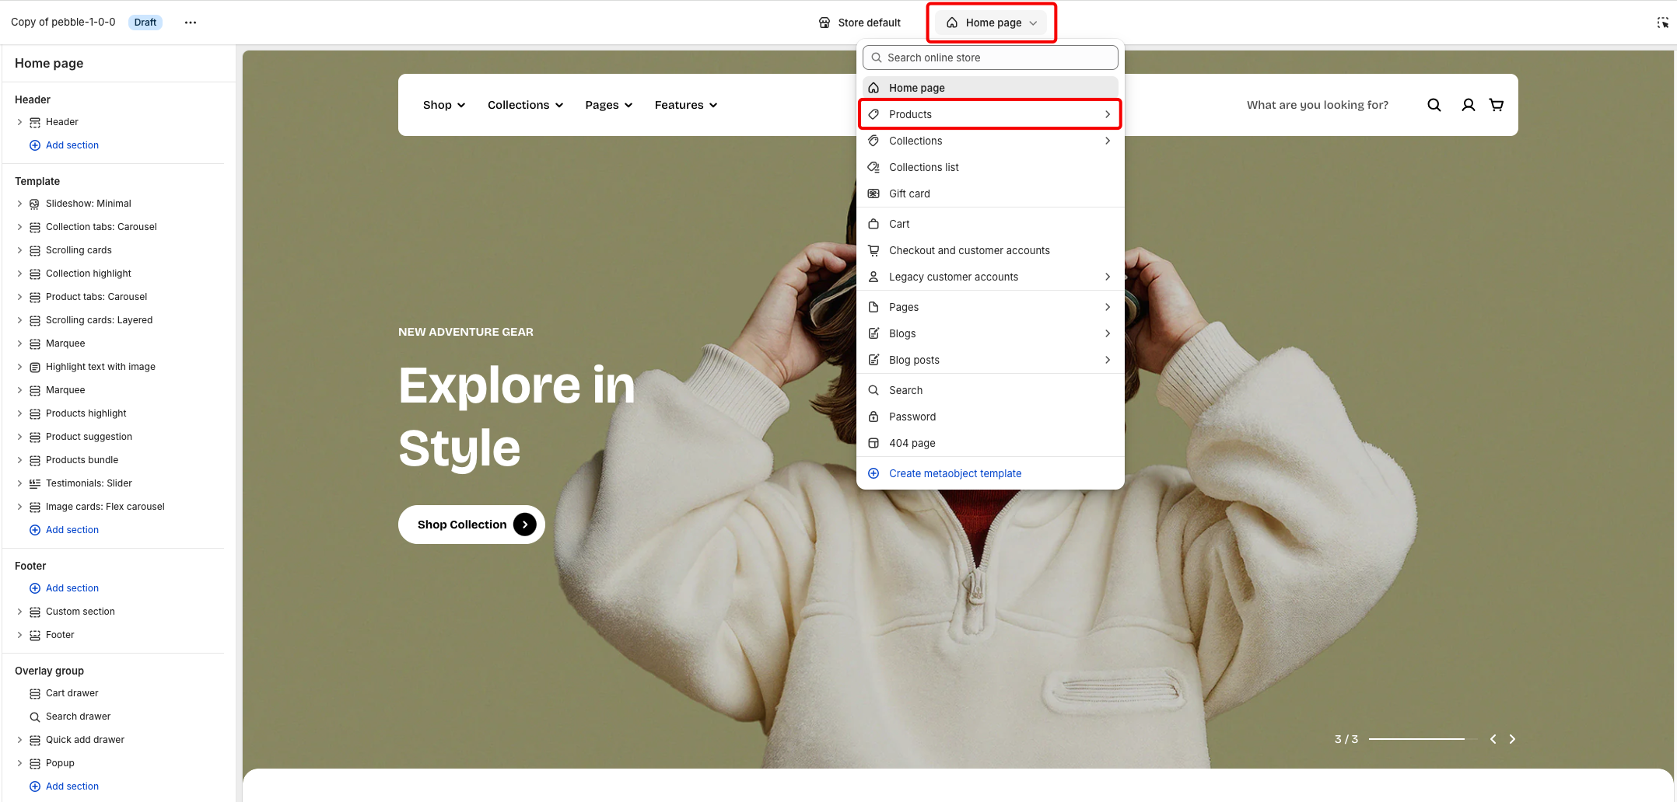Click the Draft status badge

point(145,23)
